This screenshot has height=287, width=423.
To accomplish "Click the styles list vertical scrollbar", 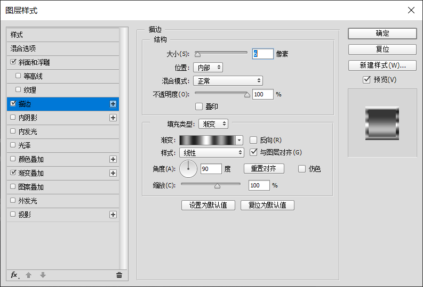I will pyautogui.click(x=124, y=148).
